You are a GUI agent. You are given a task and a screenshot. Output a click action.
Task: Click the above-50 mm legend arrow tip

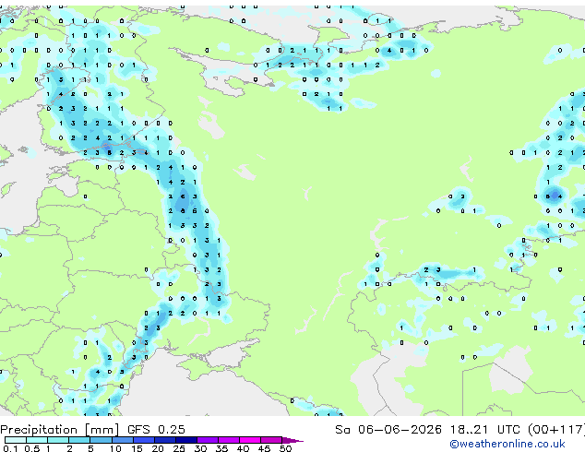292,440
